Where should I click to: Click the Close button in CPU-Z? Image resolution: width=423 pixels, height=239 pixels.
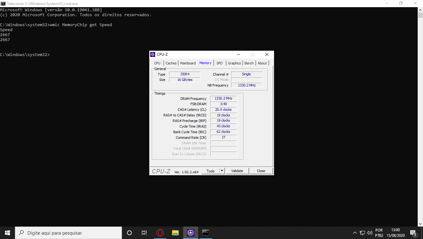(261, 171)
